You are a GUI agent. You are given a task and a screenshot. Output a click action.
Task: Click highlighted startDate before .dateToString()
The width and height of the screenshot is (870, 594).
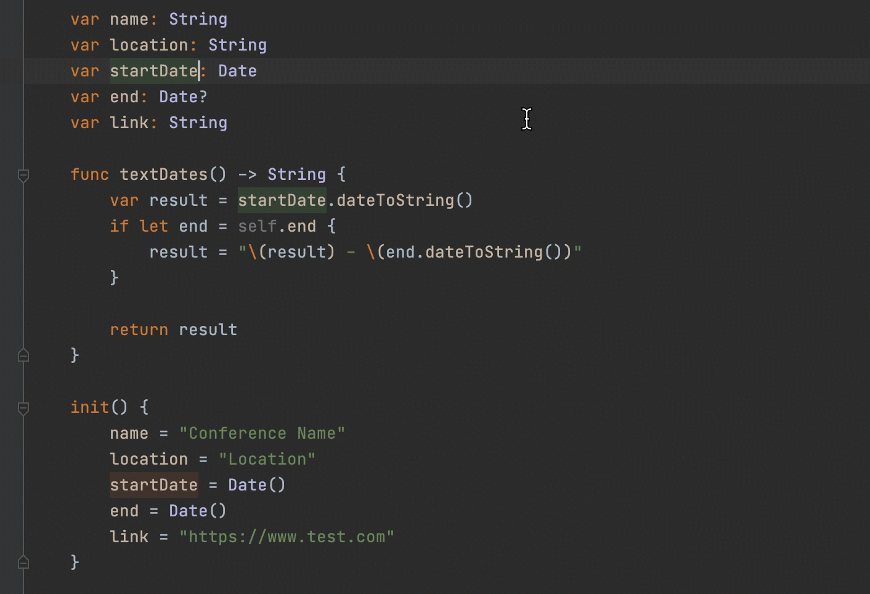tap(282, 200)
